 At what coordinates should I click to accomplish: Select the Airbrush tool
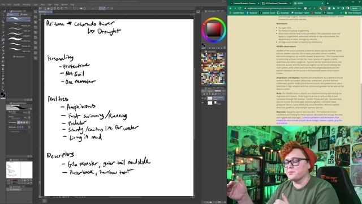[3, 50]
